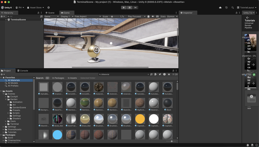This screenshot has width=259, height=147.
Task: Toggle Mute Audio in Game view
Action: click(153, 17)
